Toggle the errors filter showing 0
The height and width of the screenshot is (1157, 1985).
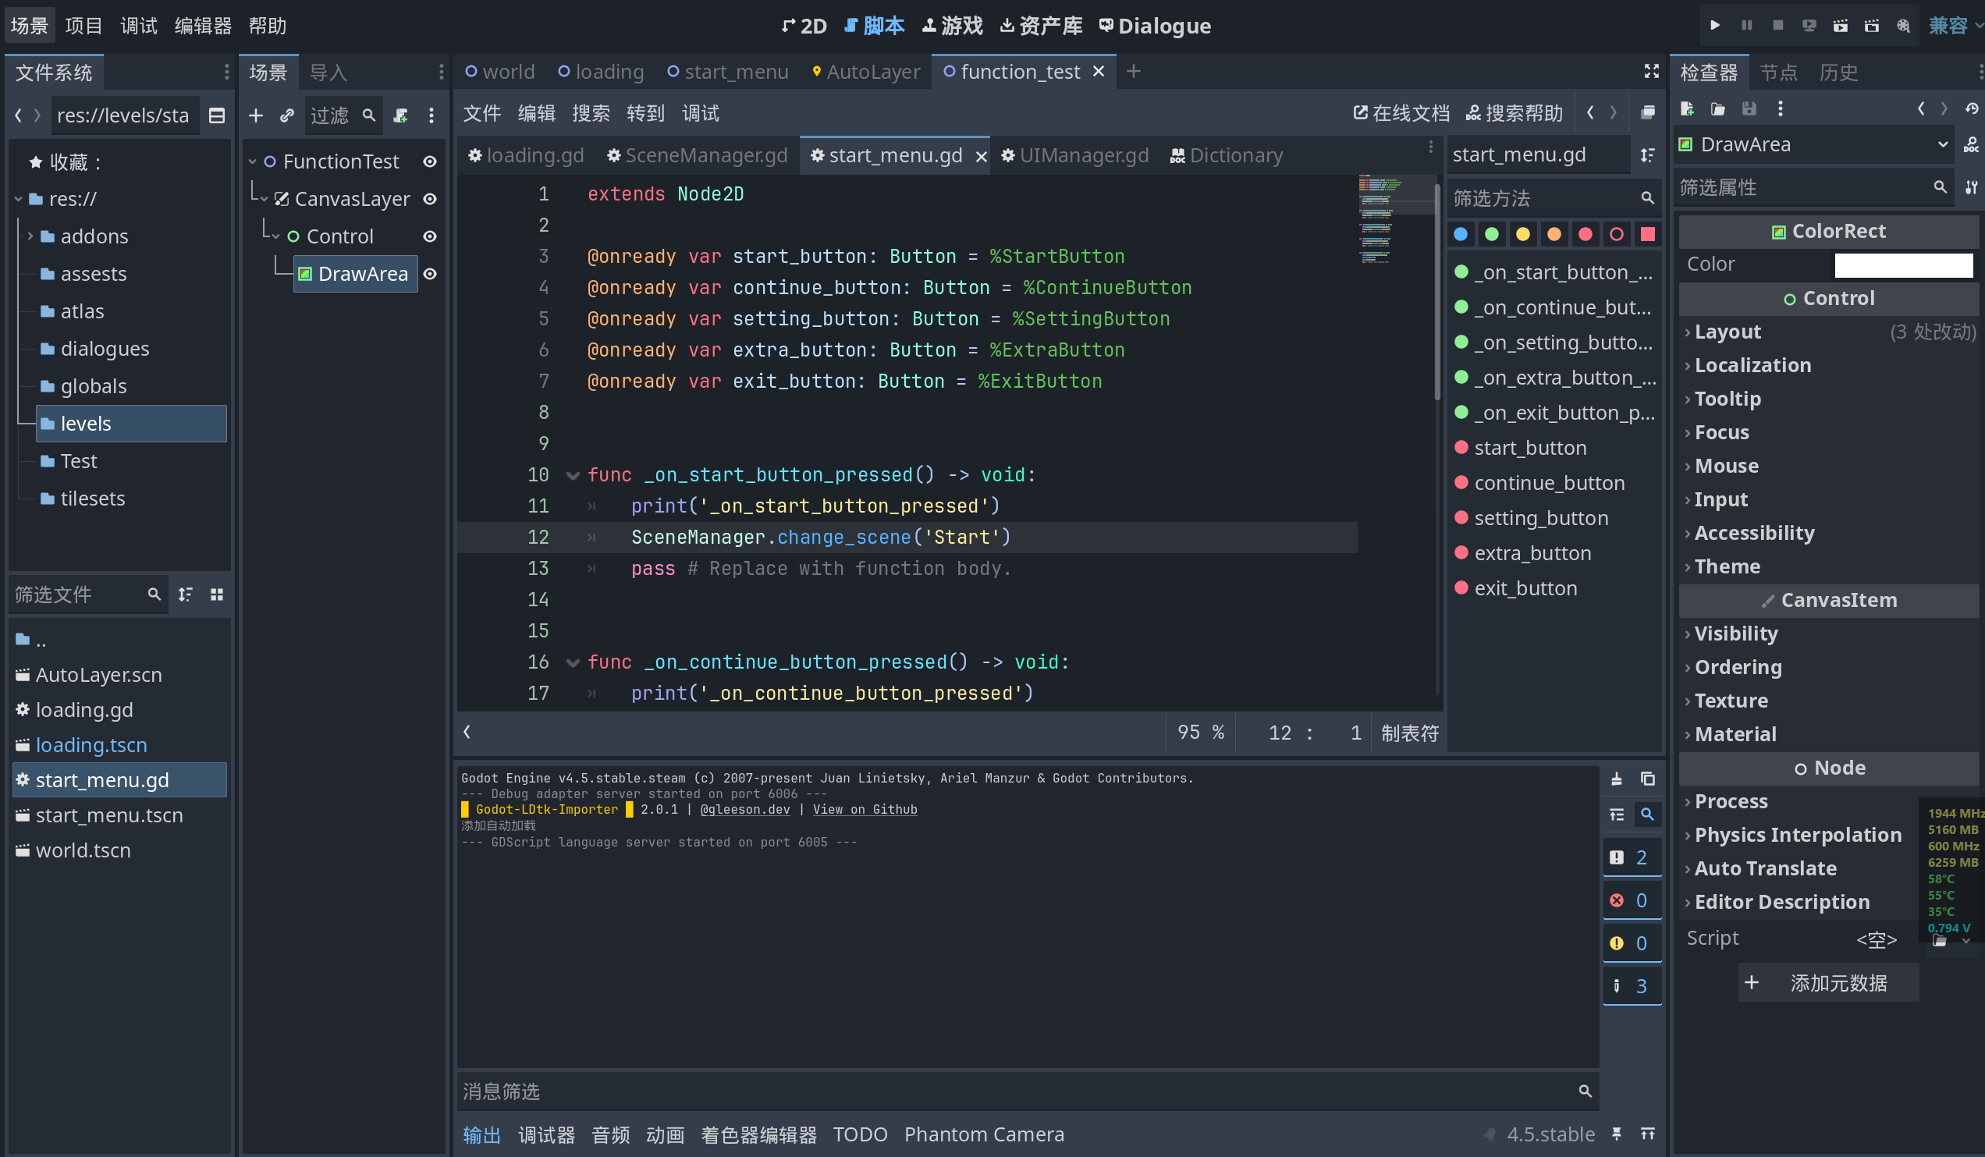coord(1632,900)
